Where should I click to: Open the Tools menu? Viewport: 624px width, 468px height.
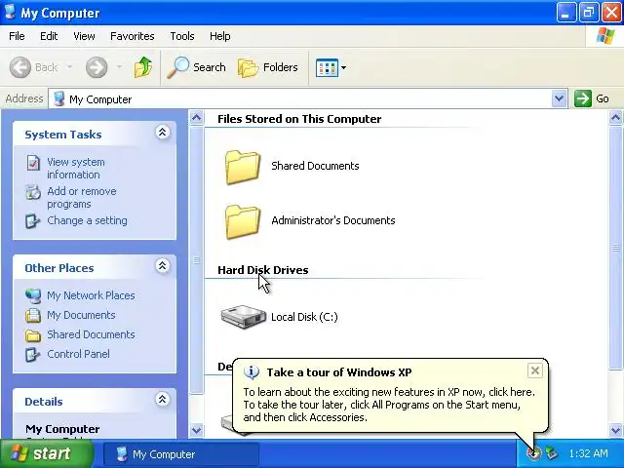click(x=182, y=36)
